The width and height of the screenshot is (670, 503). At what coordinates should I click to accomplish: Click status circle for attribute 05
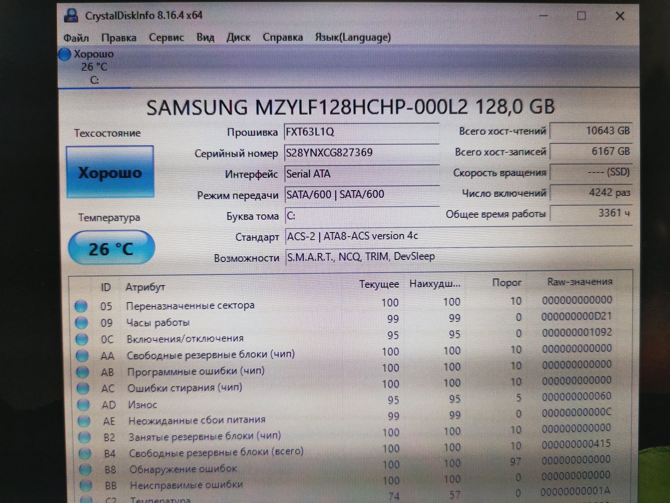point(81,306)
